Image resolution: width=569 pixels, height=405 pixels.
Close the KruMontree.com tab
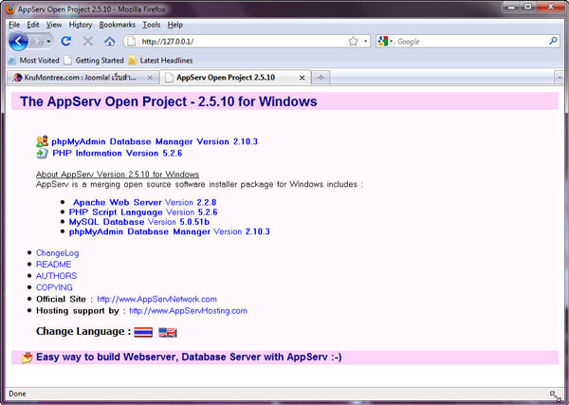tap(150, 78)
